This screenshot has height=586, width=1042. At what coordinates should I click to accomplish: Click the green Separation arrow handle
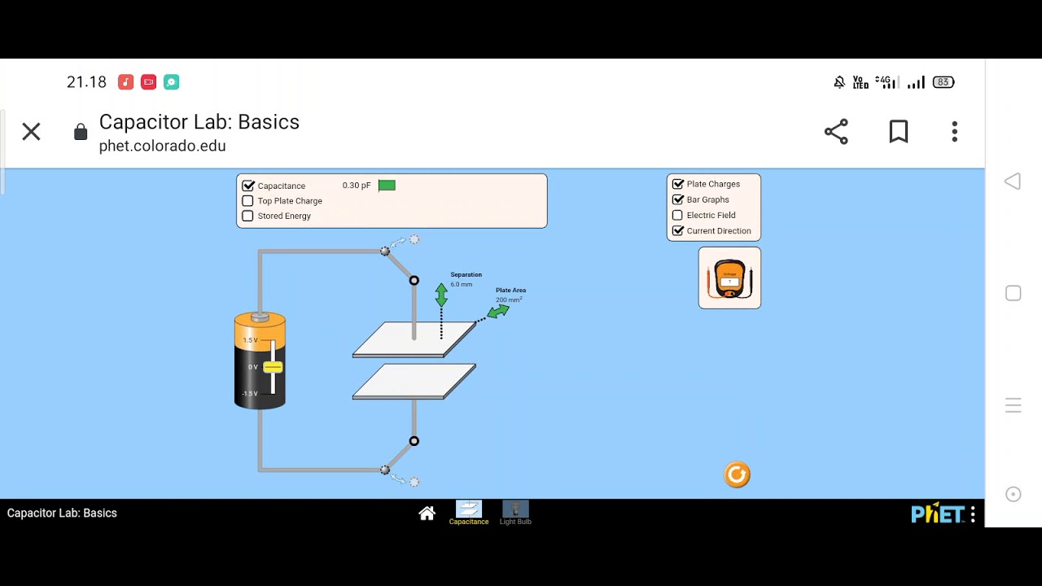[441, 295]
